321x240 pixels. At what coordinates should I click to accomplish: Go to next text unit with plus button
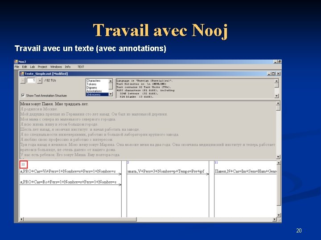coord(40,80)
